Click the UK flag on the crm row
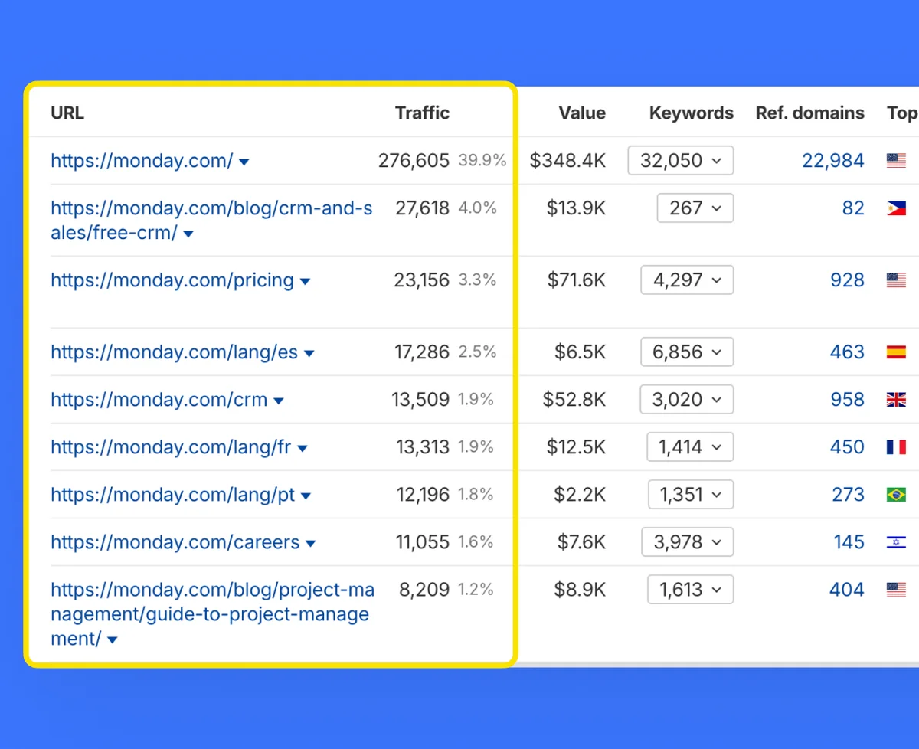This screenshot has height=749, width=919. click(x=896, y=399)
